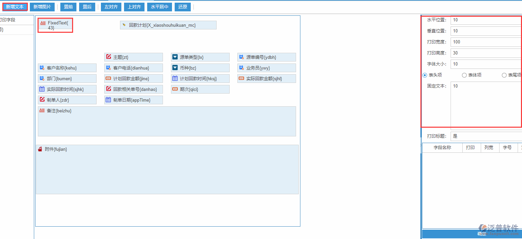Click the 打印高度 input field
The width and height of the screenshot is (522, 239).
tap(486, 53)
